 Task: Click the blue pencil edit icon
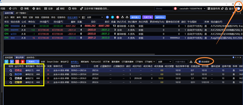[113, 17]
